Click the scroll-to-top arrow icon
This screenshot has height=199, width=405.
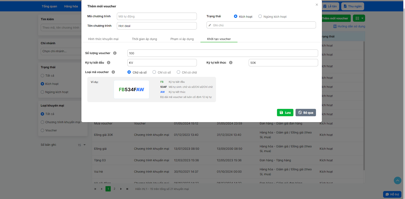coord(397,180)
